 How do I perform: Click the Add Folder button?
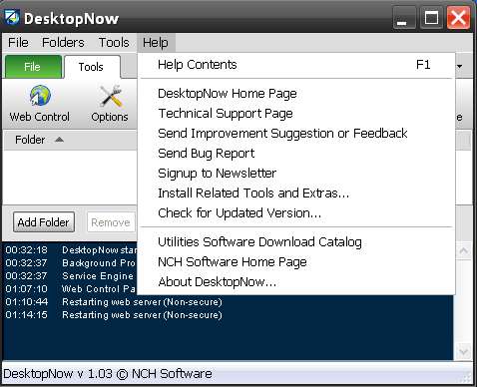44,222
